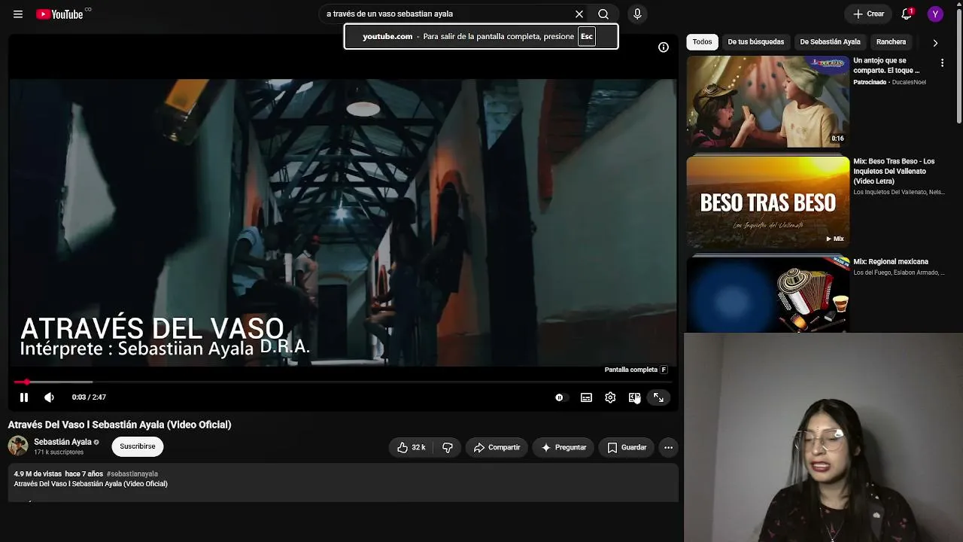Open the notifications bell
The width and height of the screenshot is (963, 542).
(907, 14)
